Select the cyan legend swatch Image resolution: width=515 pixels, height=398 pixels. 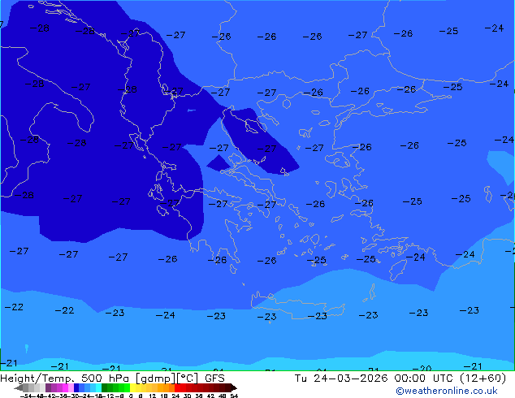tap(98, 388)
